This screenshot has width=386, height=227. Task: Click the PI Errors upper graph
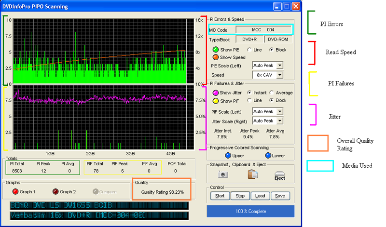pyautogui.click(x=103, y=51)
